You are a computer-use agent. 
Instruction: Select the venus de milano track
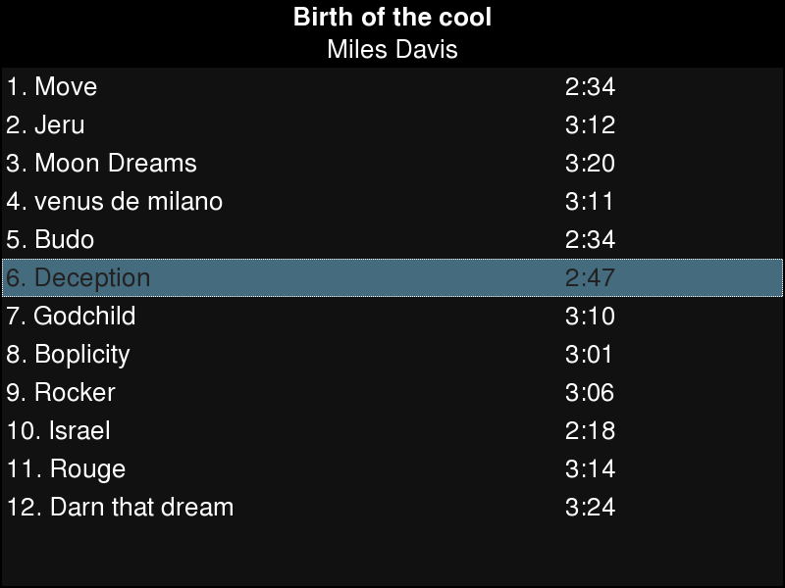click(x=115, y=201)
